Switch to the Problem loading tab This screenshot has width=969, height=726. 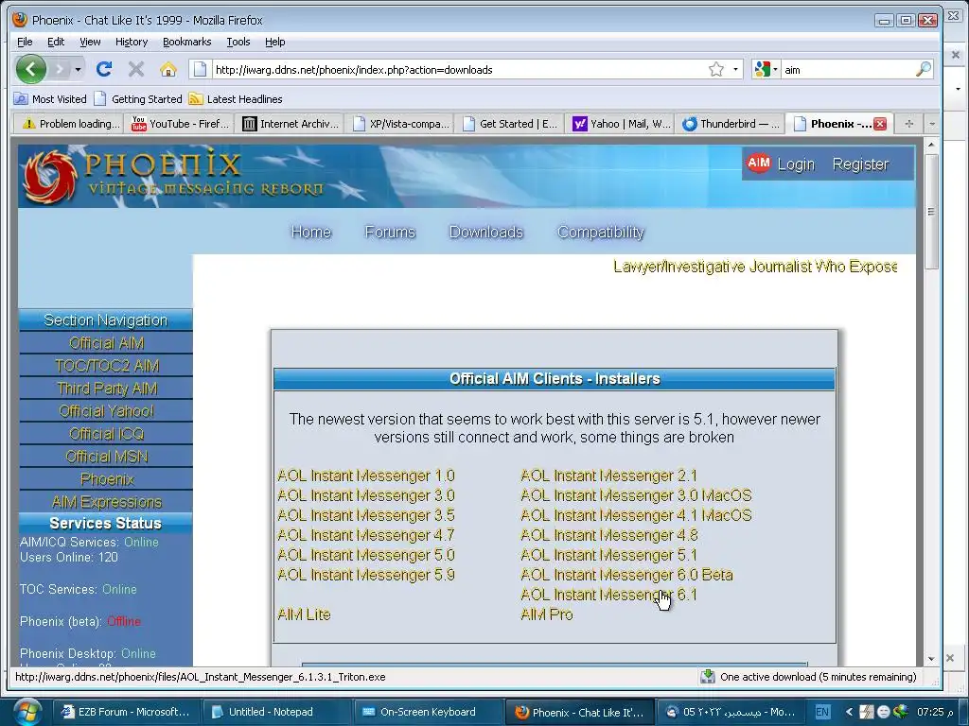pyautogui.click(x=68, y=124)
